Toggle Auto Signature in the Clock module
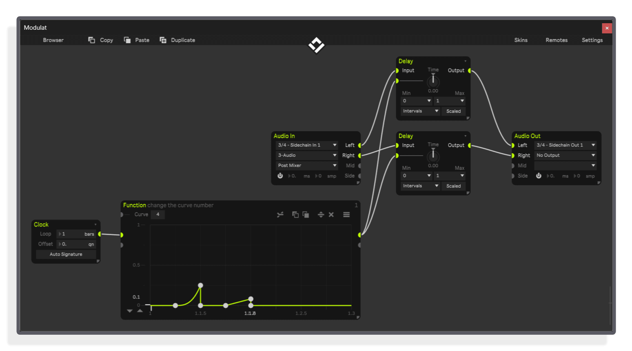The image size is (632, 351). click(66, 254)
